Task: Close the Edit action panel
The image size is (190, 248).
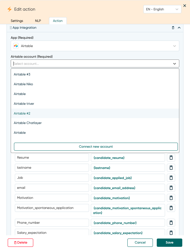Action: pos(185,6)
